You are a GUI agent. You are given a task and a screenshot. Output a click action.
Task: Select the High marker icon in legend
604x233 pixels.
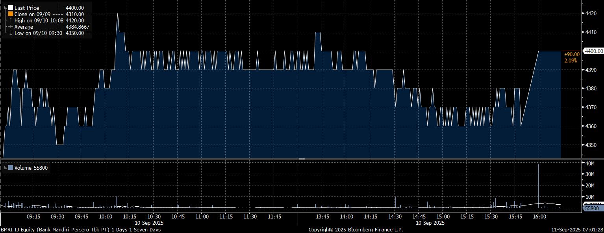pyautogui.click(x=11, y=20)
